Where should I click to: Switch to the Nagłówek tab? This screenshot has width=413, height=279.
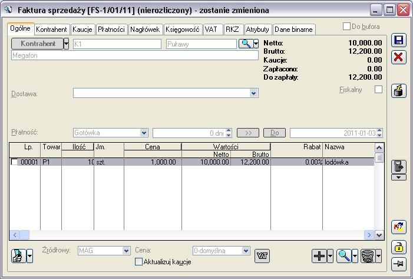pyautogui.click(x=145, y=29)
